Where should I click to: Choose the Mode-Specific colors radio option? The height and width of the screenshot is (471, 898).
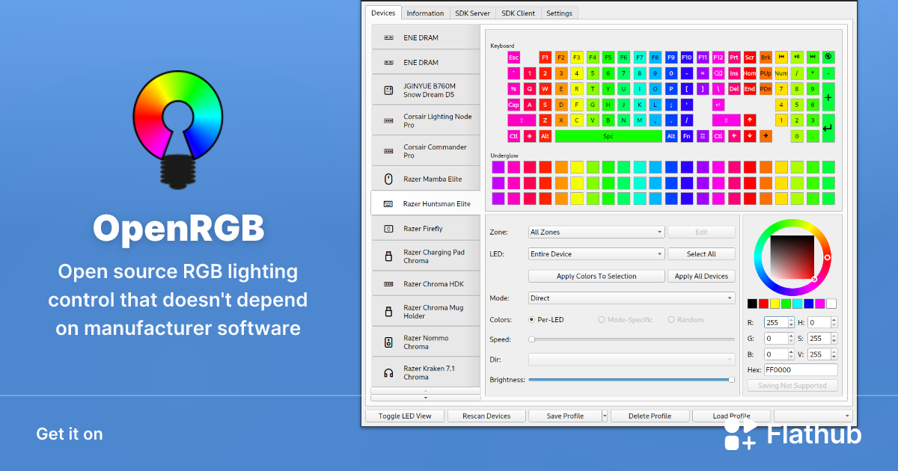(x=602, y=320)
